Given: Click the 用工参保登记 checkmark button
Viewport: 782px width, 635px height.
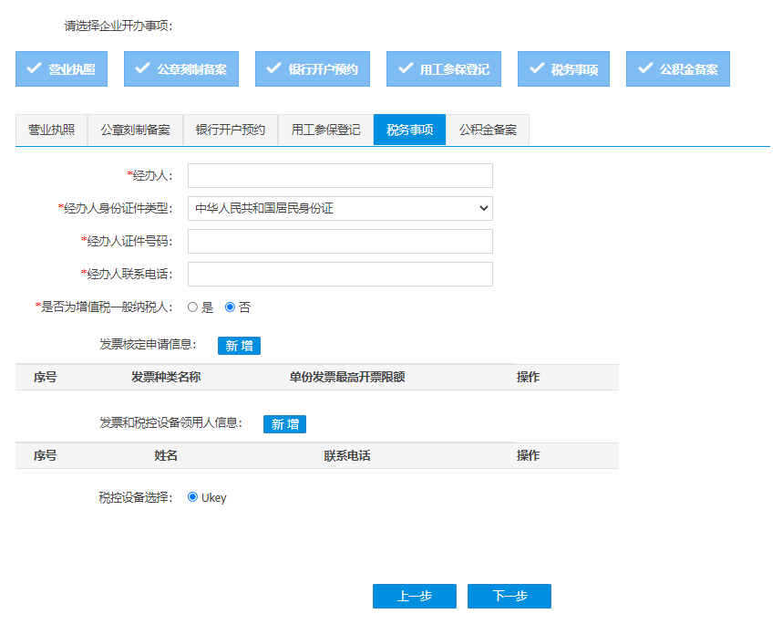Looking at the screenshot, I should (443, 68).
